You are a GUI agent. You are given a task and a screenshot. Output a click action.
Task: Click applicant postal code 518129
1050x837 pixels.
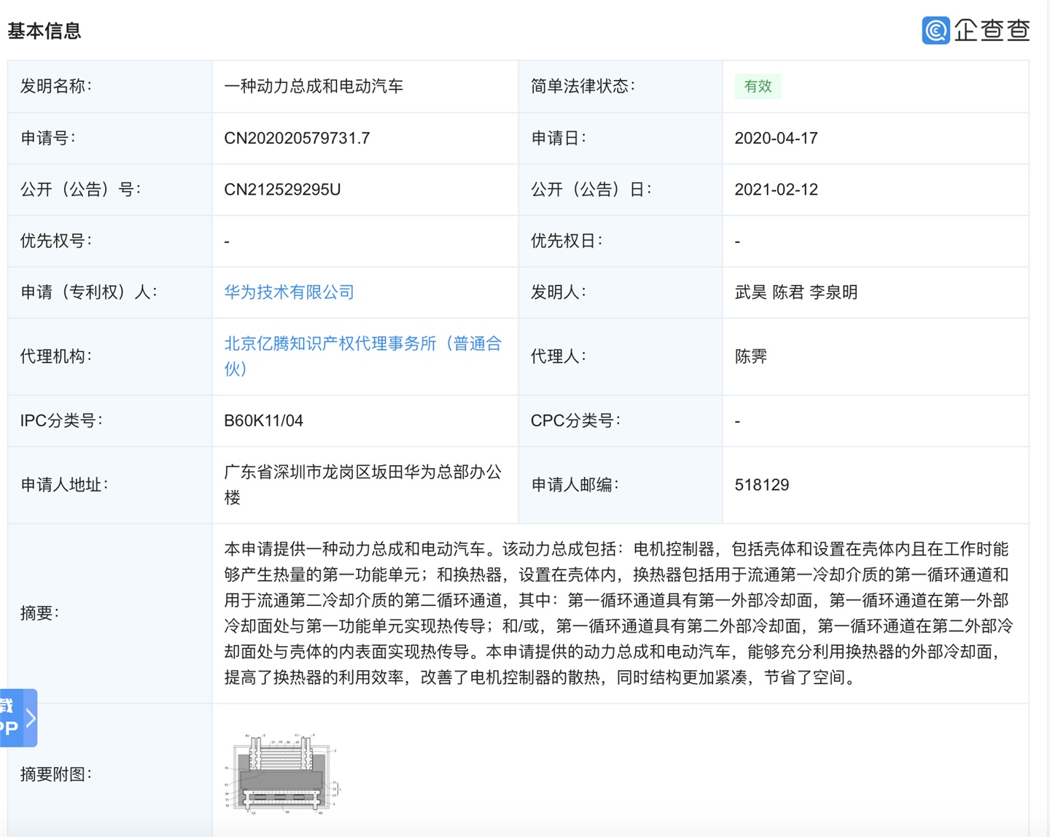[x=762, y=485]
